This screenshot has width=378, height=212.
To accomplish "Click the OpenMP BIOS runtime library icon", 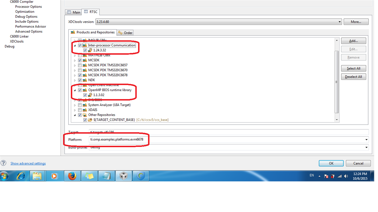I will pos(85,90).
